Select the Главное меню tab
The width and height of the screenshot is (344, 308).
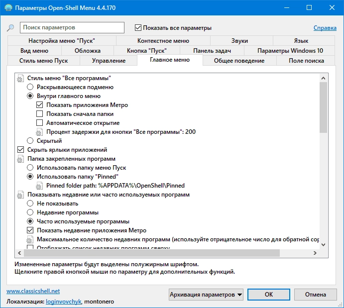pos(170,60)
